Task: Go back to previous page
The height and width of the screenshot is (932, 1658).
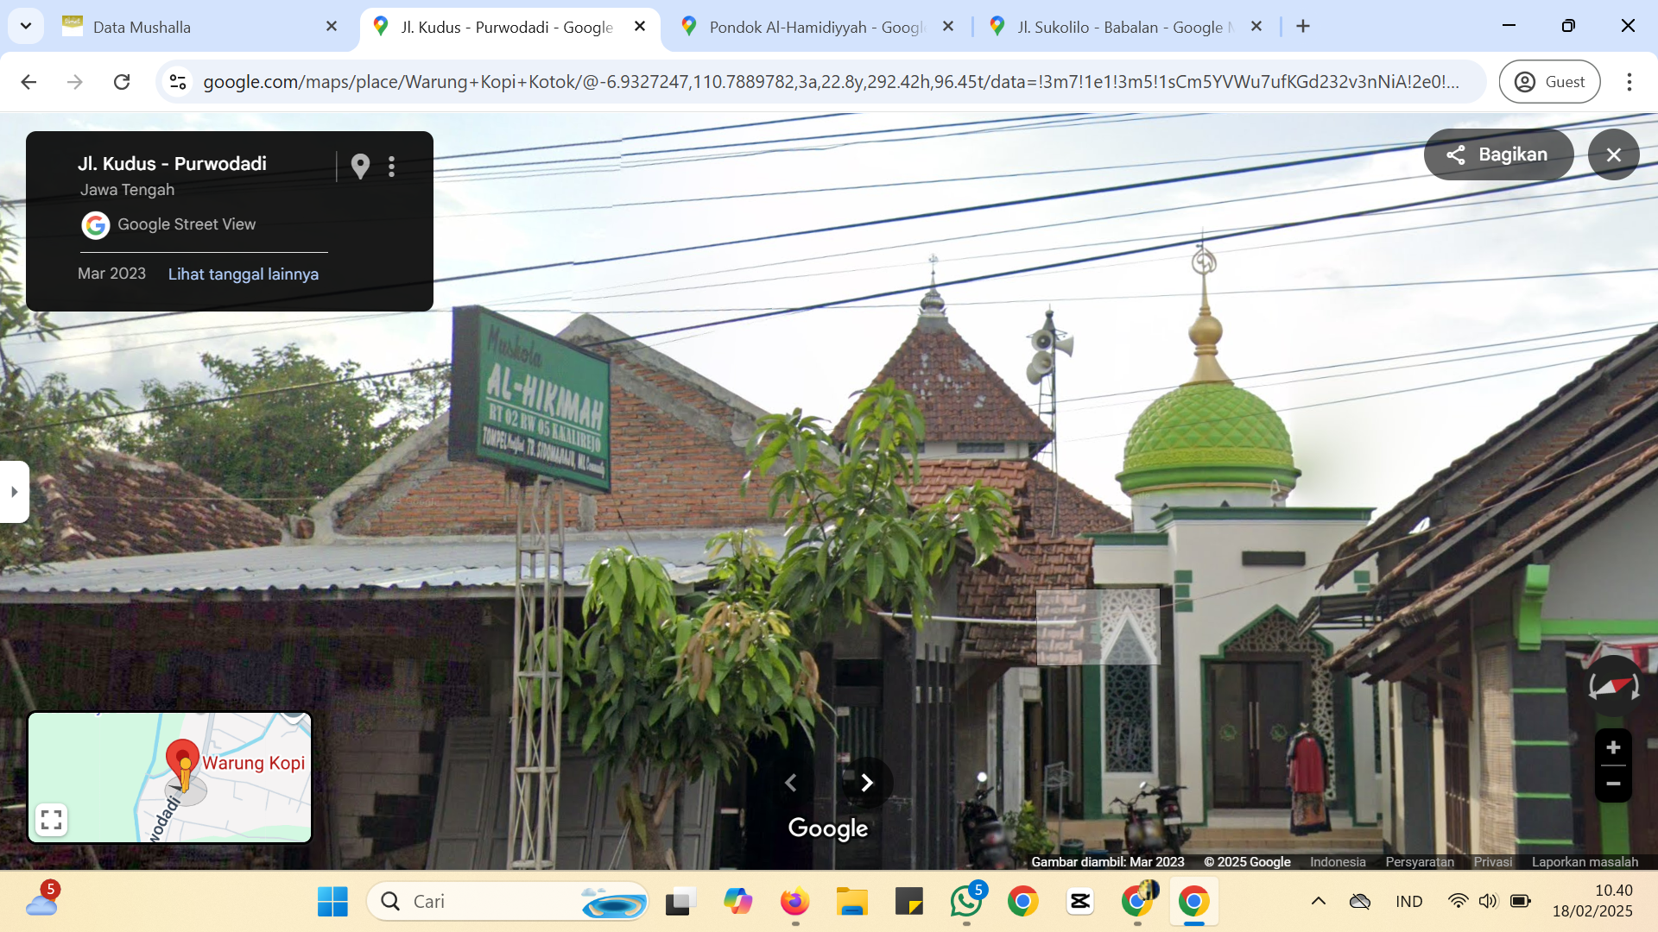Action: click(x=28, y=82)
